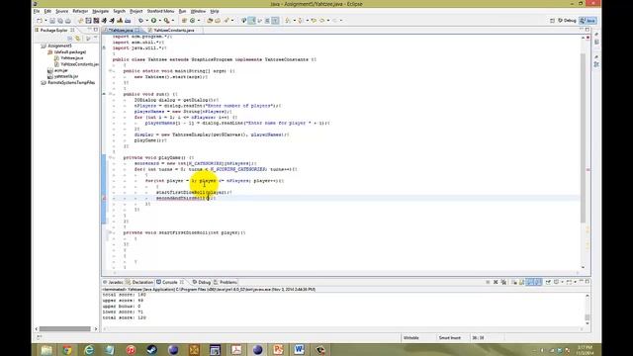Select the RemoteSystemsTempFiles project
Viewport: 633px width, 356px height.
click(71, 82)
